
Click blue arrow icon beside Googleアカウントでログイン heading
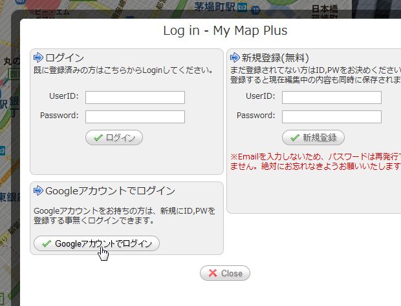coord(38,190)
